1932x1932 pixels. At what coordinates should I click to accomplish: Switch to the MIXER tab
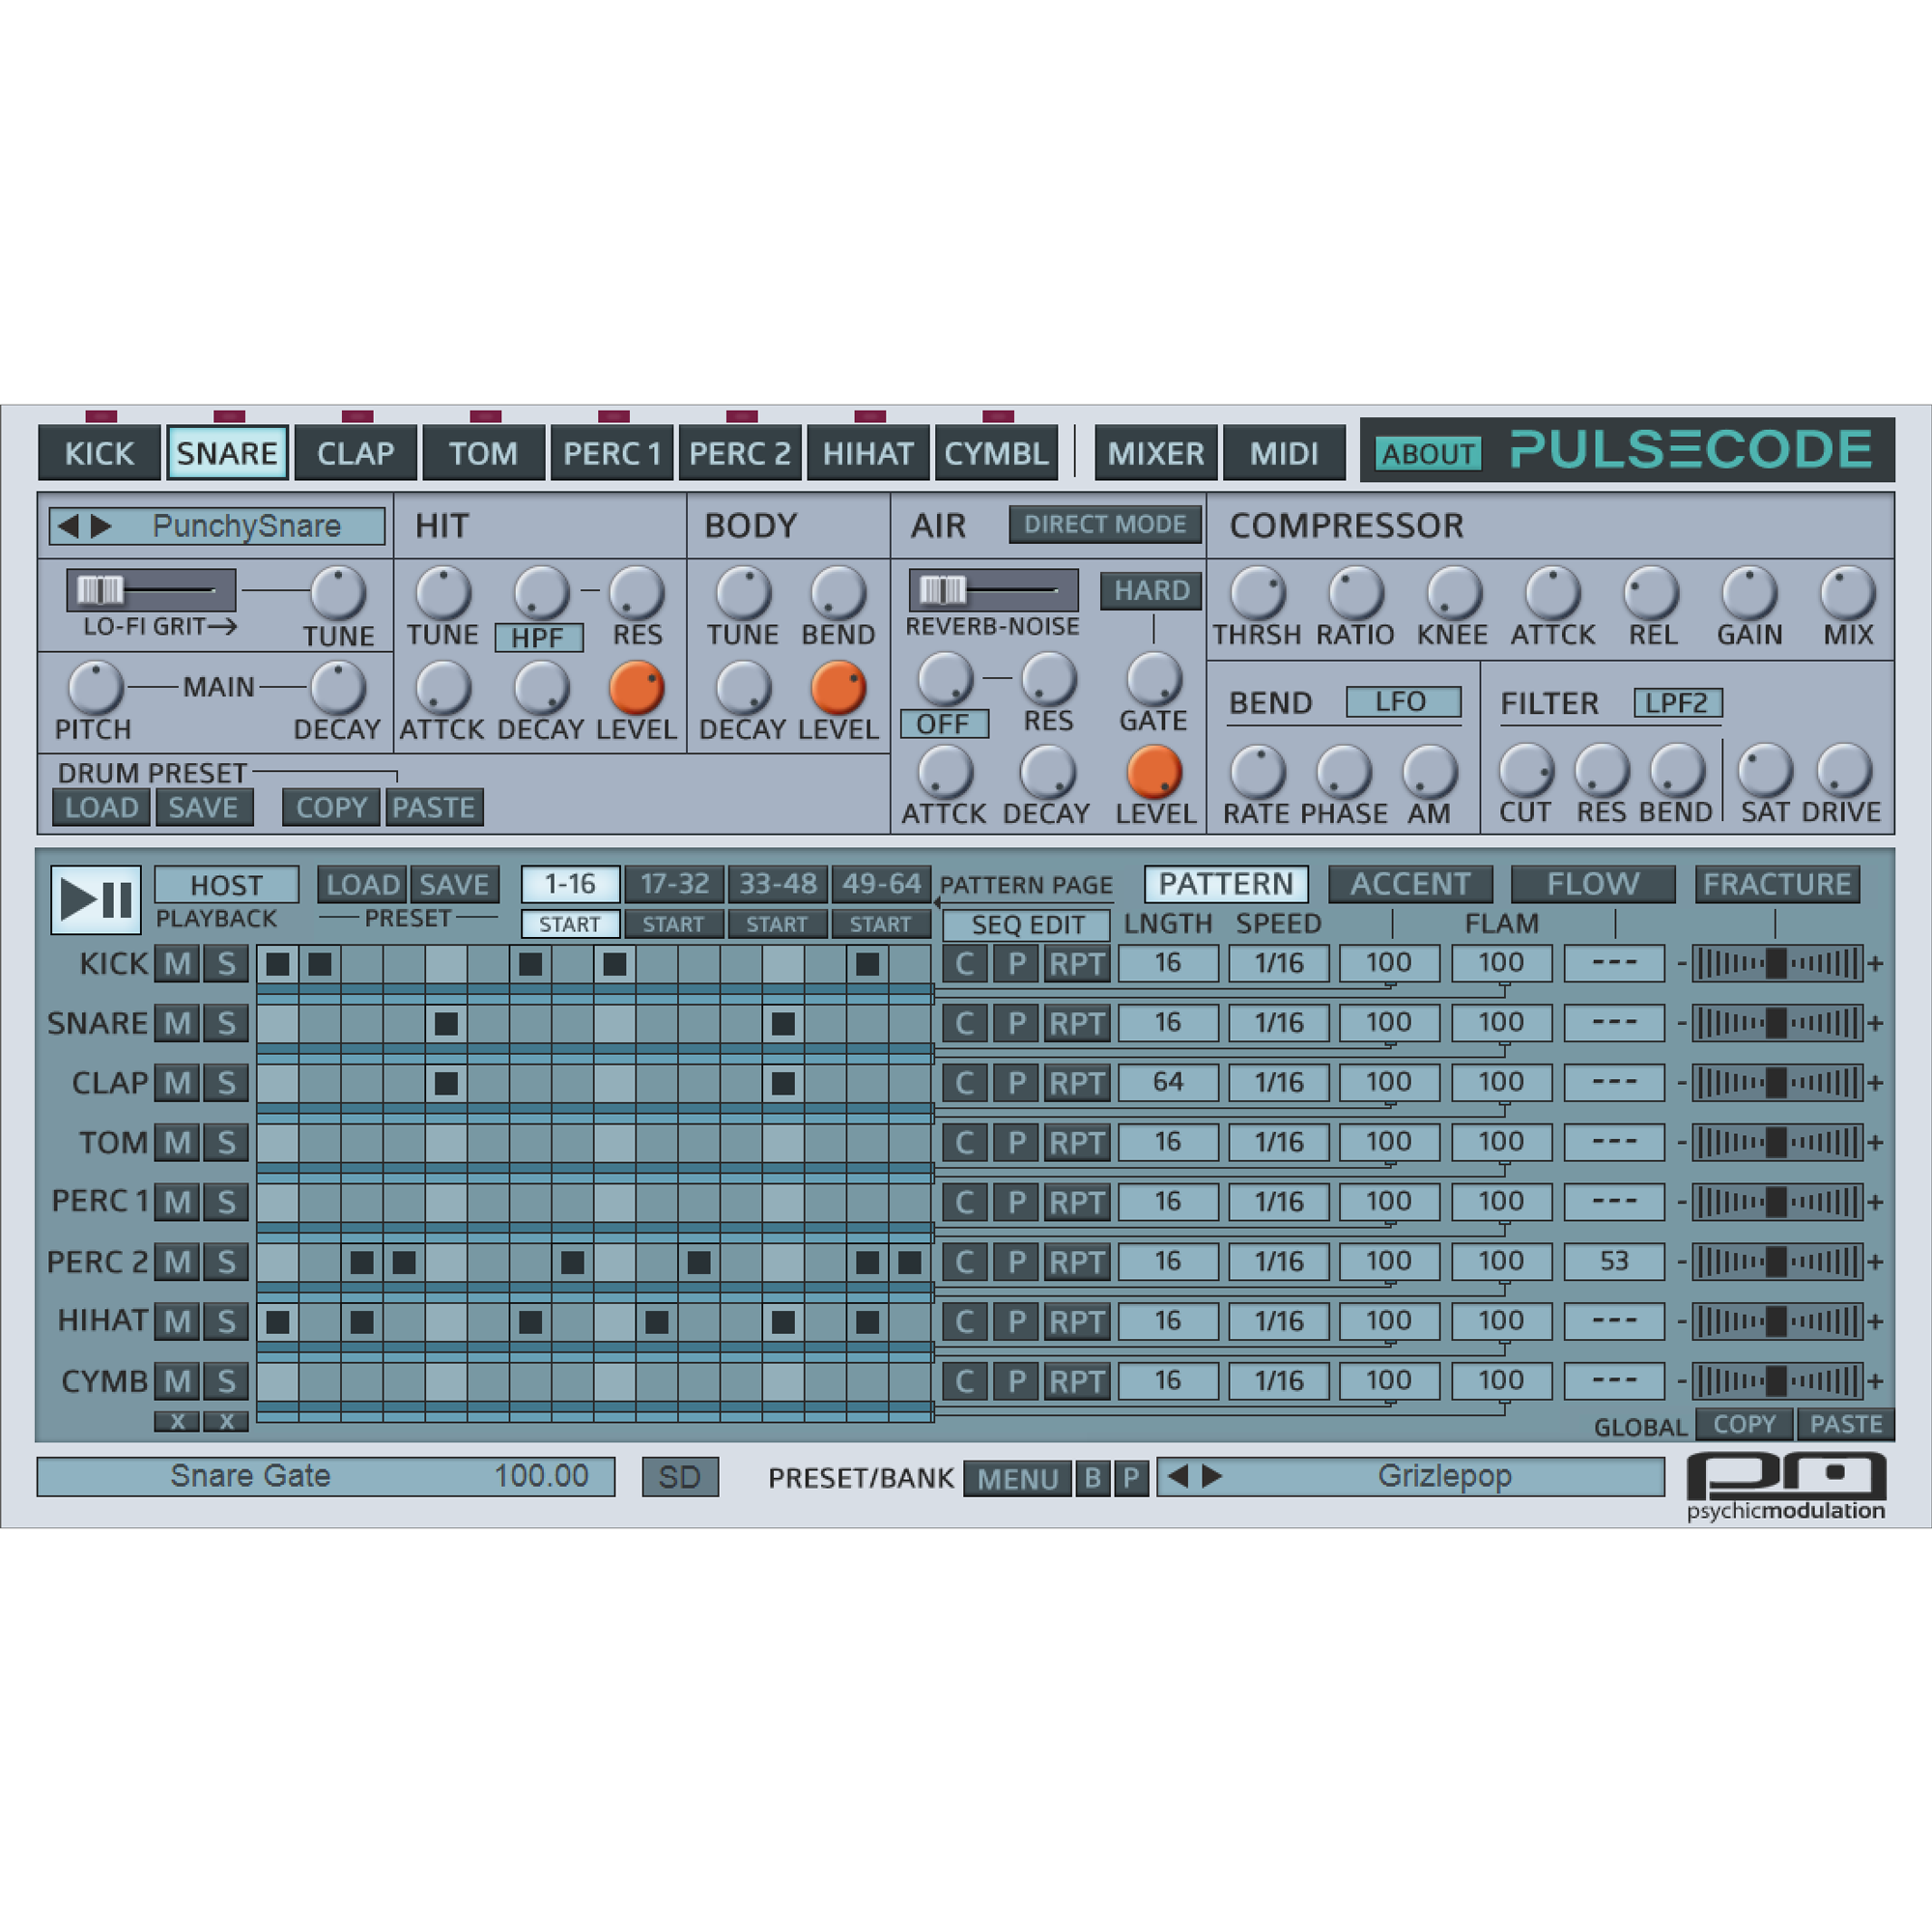tap(1155, 452)
